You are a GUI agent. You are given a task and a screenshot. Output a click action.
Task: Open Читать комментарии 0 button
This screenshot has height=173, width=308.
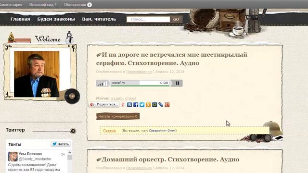pyautogui.click(x=118, y=116)
